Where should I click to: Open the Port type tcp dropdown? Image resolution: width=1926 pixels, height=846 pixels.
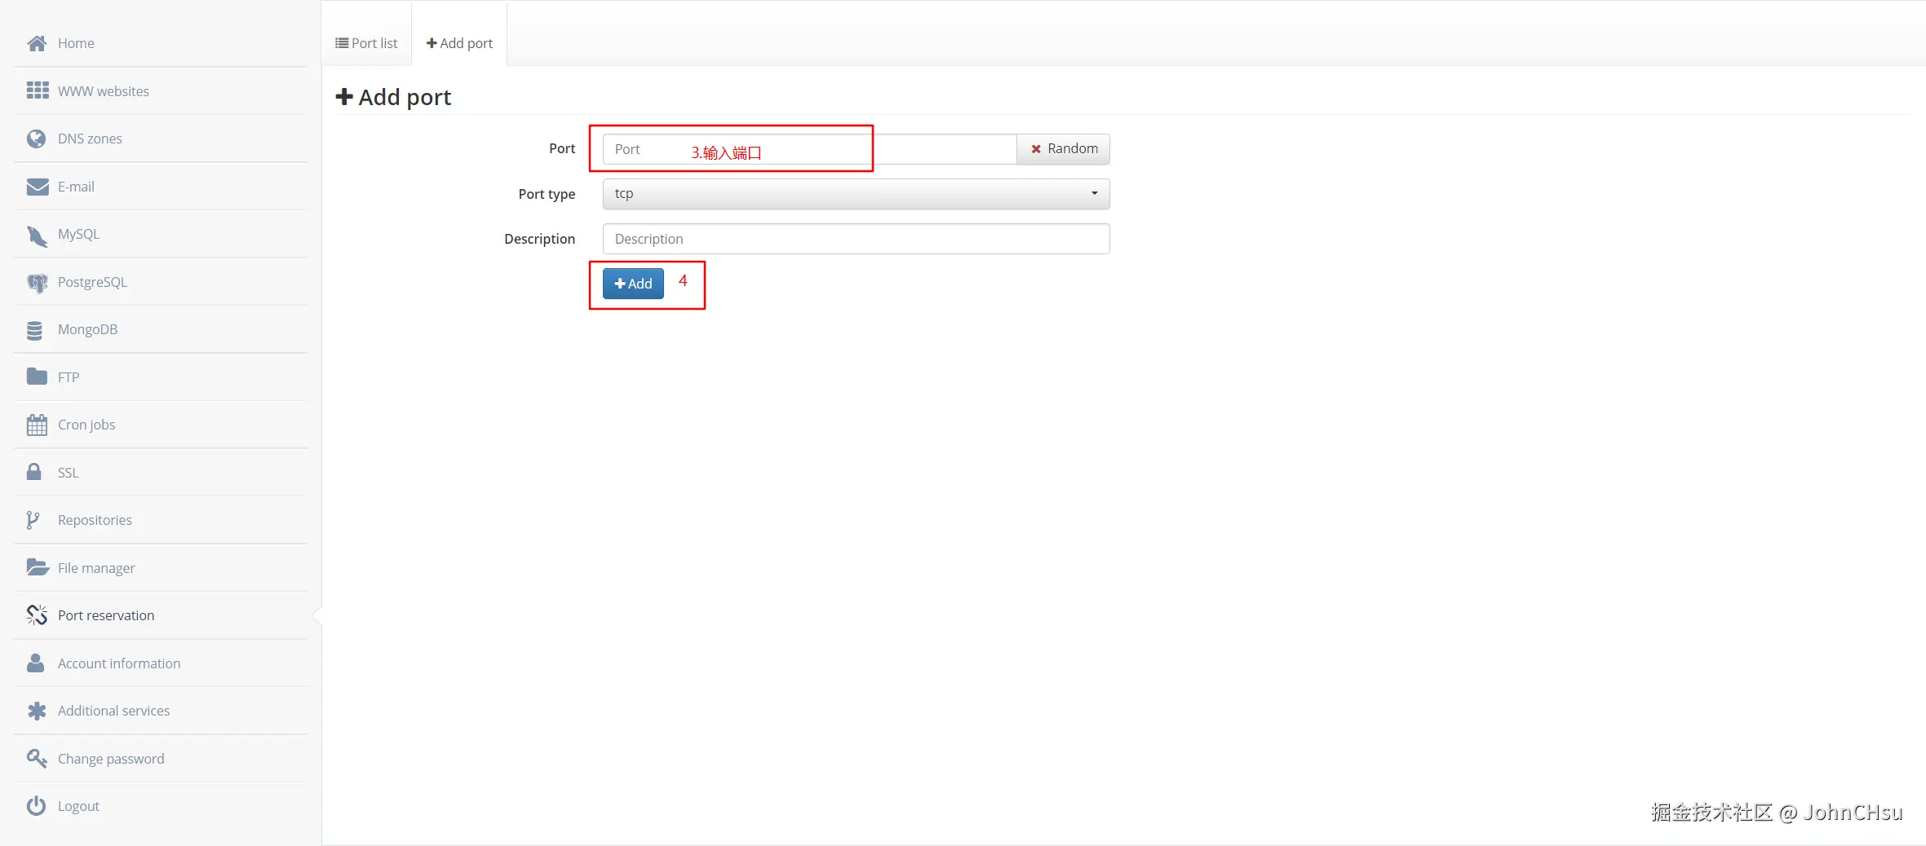coord(856,194)
